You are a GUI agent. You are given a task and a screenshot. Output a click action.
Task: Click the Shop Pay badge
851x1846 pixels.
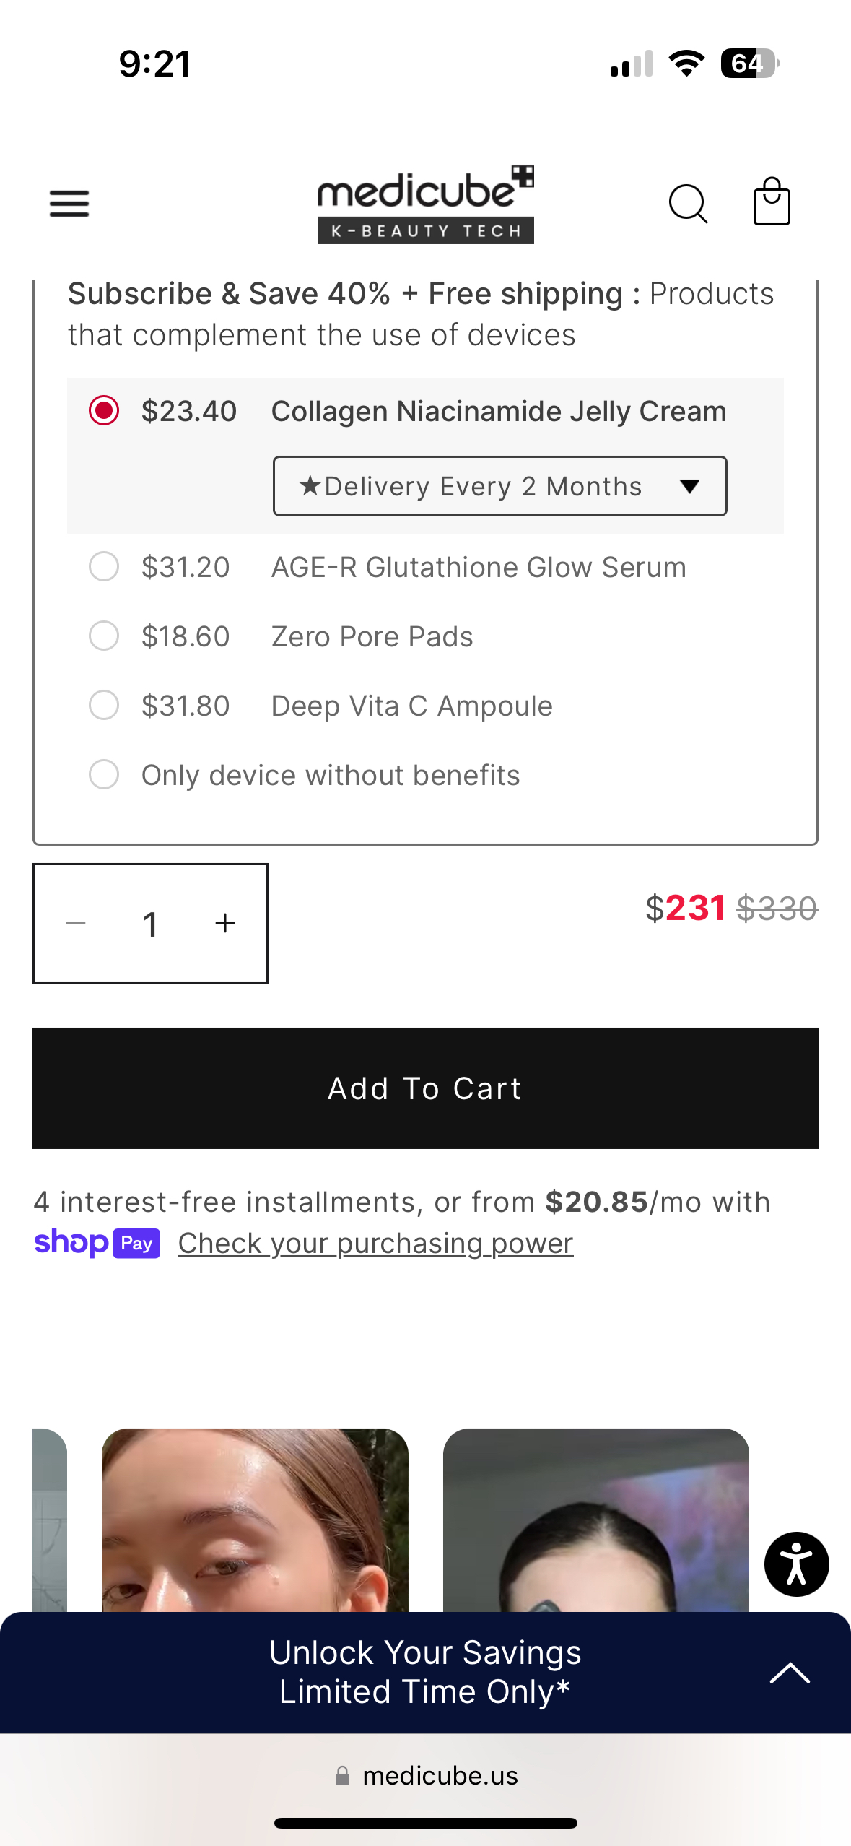[98, 1243]
